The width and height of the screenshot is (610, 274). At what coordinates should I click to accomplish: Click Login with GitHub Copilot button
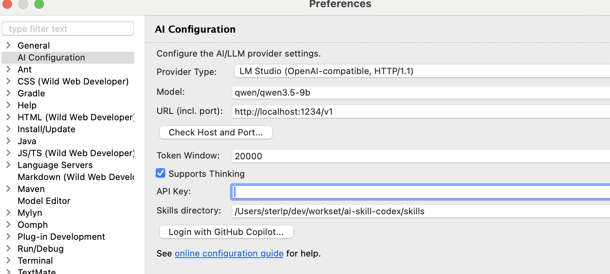click(226, 232)
